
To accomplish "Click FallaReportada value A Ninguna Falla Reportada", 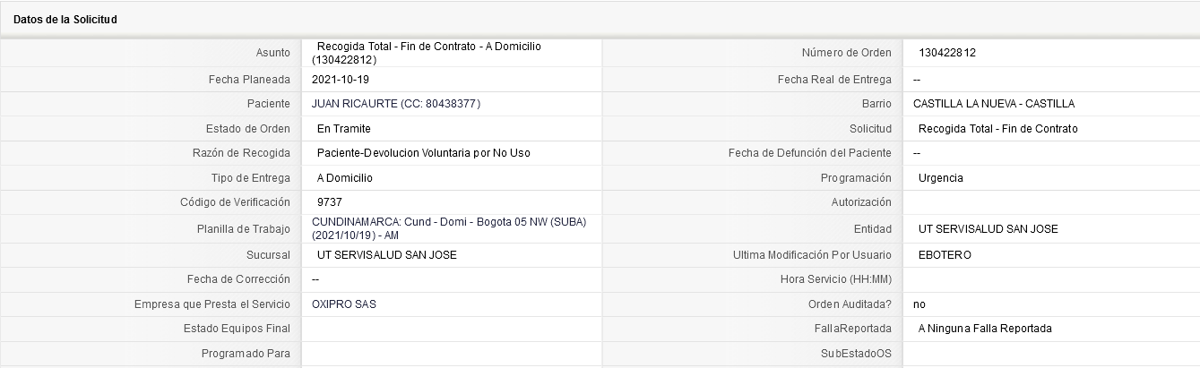I will click(985, 329).
